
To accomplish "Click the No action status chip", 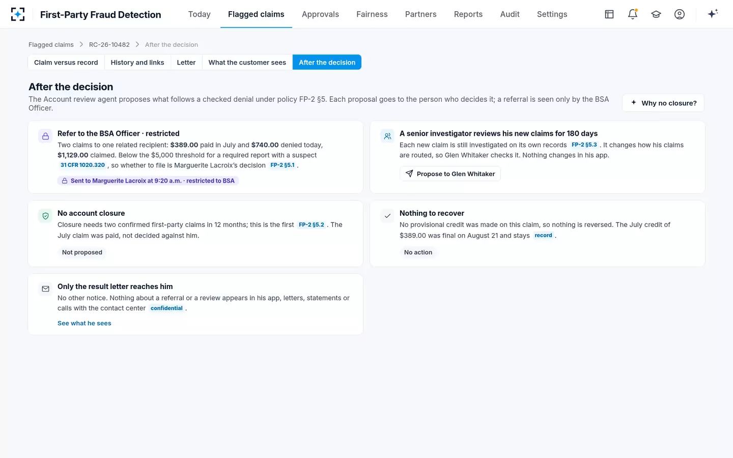I will [x=418, y=252].
